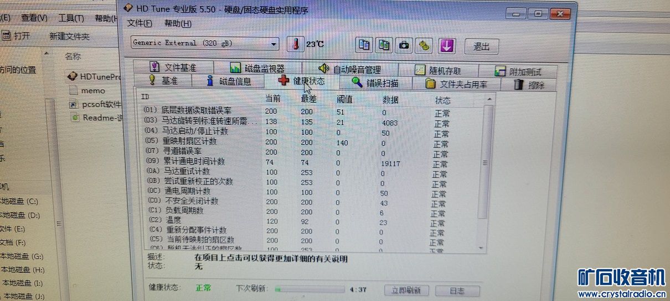Click 打开 in Explorer toolbar
Image resolution: width=670 pixels, height=301 pixels.
click(16, 36)
